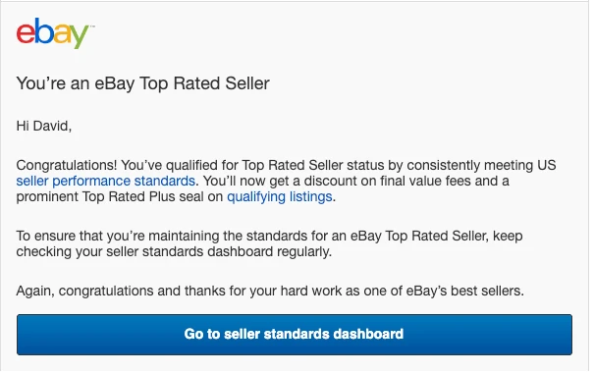Click the eBay logo
594x373 pixels.
pos(53,33)
